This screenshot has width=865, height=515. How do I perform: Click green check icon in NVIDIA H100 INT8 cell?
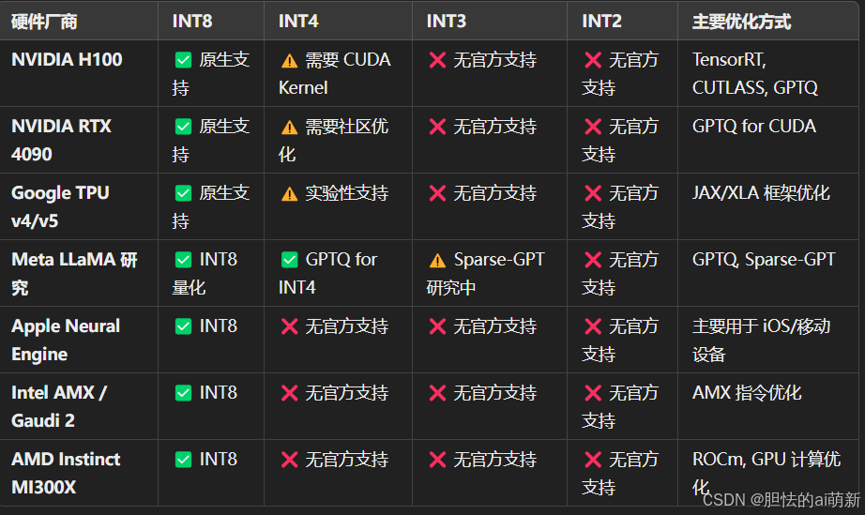(x=183, y=59)
